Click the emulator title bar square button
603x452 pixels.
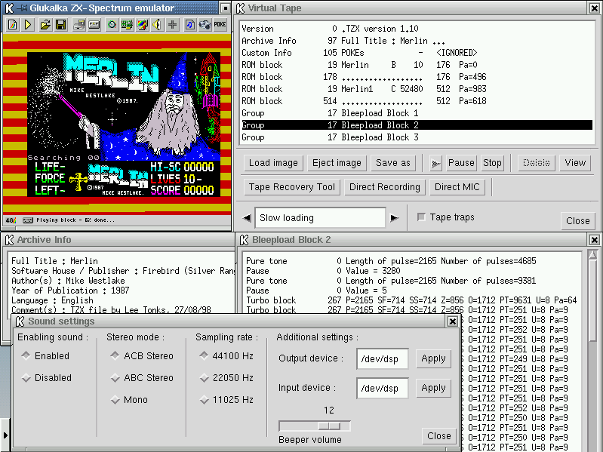click(225, 8)
